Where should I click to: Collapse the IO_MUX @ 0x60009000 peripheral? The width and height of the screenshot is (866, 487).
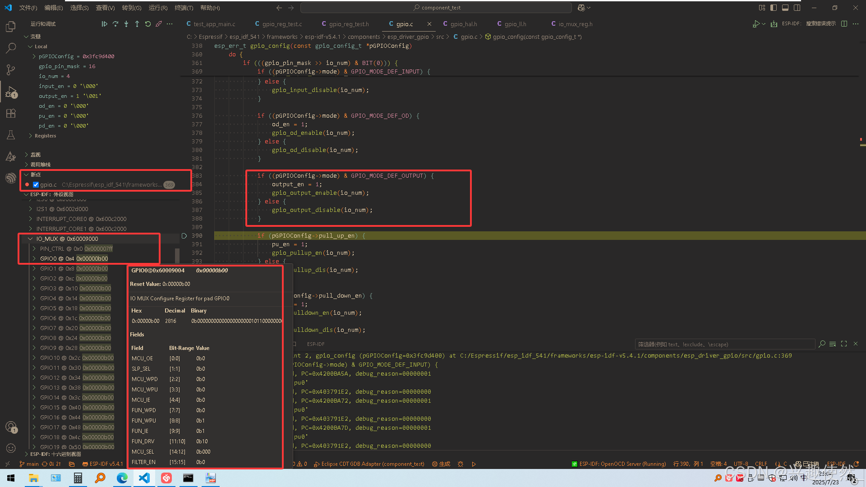(30, 239)
